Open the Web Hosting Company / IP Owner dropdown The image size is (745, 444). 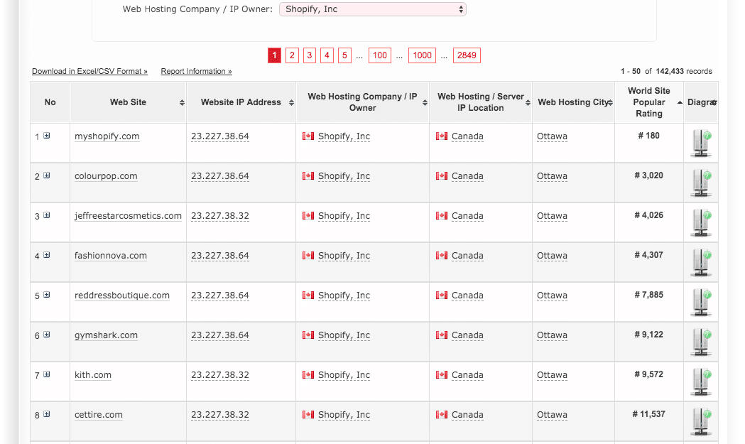coord(372,9)
